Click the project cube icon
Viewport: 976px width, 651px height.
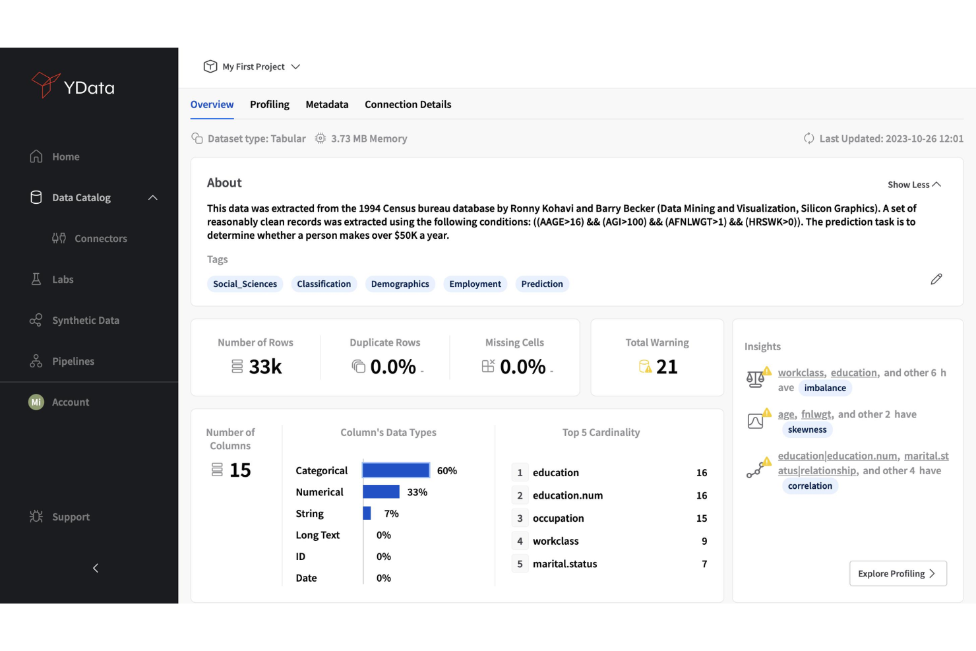(x=210, y=67)
